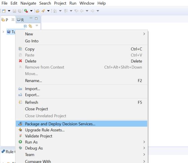Minimize the explorer view panel
The height and width of the screenshot is (163, 188).
(x=31, y=18)
